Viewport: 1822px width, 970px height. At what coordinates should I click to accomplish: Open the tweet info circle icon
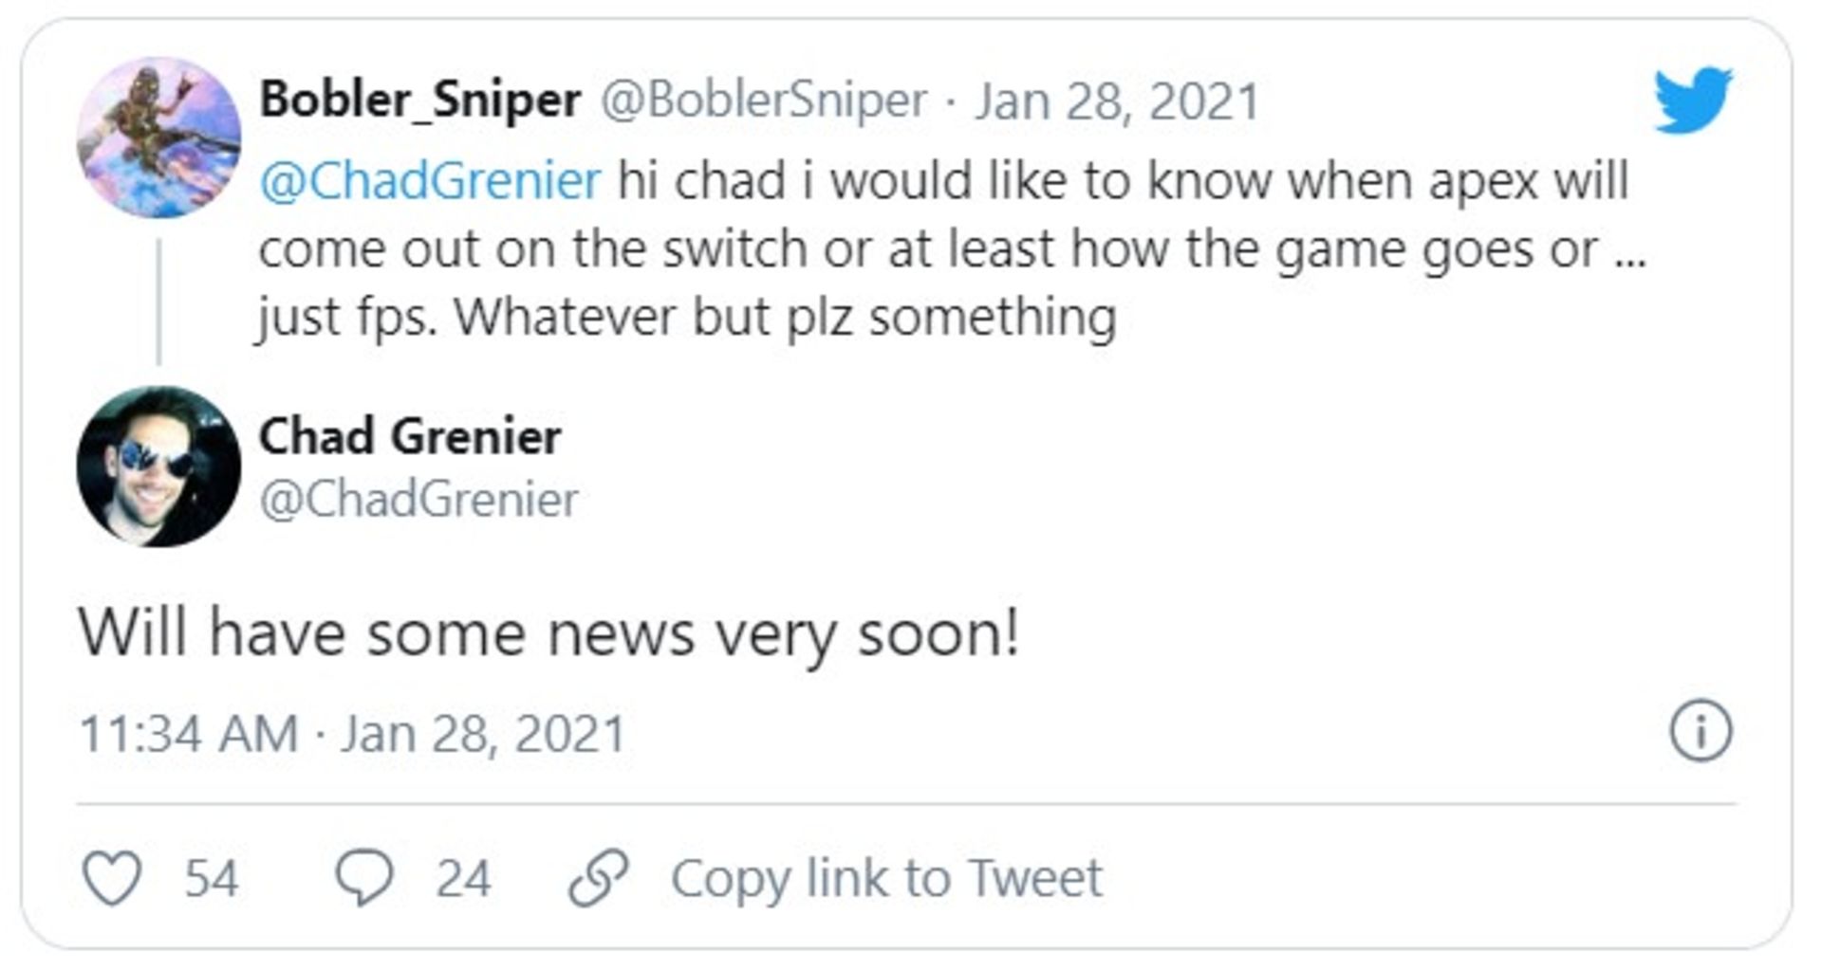click(1701, 731)
